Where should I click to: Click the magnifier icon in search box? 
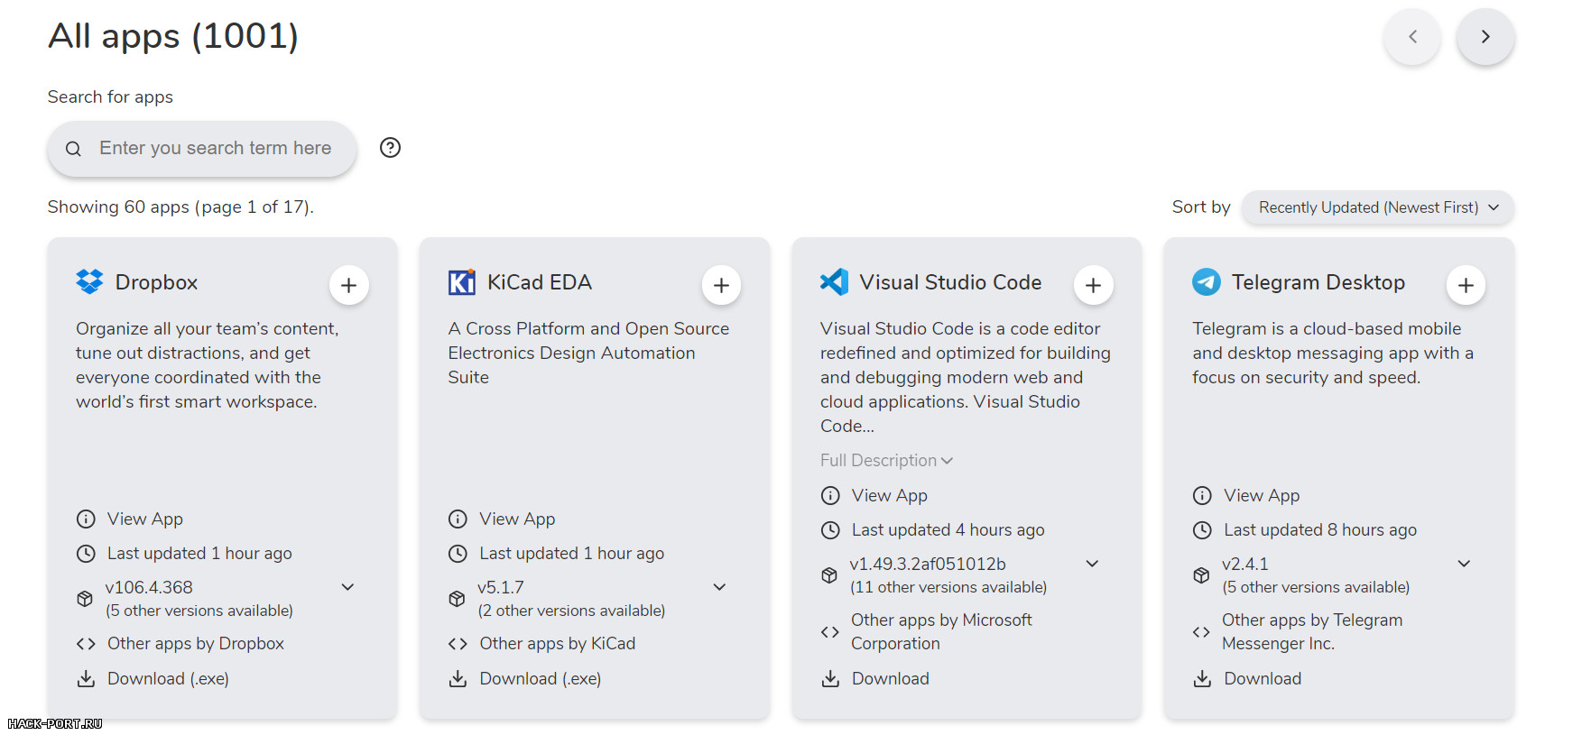click(74, 149)
